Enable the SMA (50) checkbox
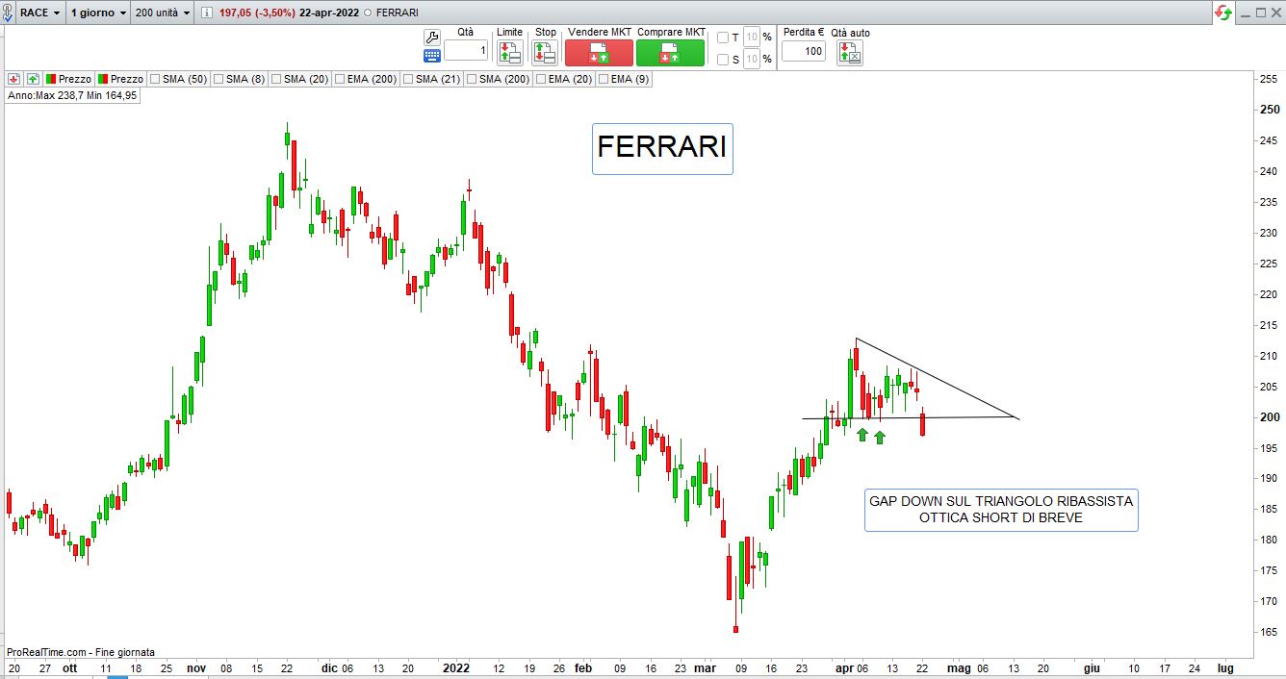Image resolution: width=1286 pixels, height=679 pixels. pos(155,79)
